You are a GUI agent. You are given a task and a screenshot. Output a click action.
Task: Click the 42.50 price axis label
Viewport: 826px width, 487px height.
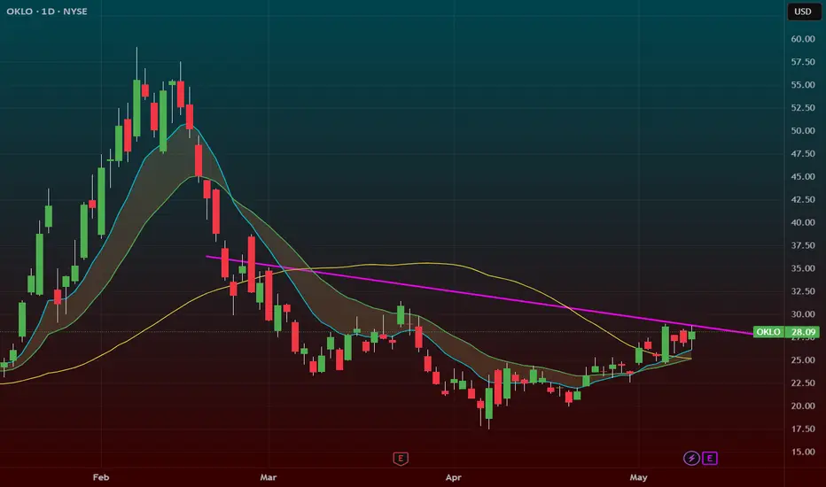click(x=803, y=199)
